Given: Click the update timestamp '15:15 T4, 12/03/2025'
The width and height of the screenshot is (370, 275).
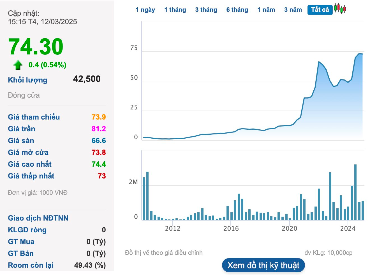Looking at the screenshot, I should click(42, 22).
